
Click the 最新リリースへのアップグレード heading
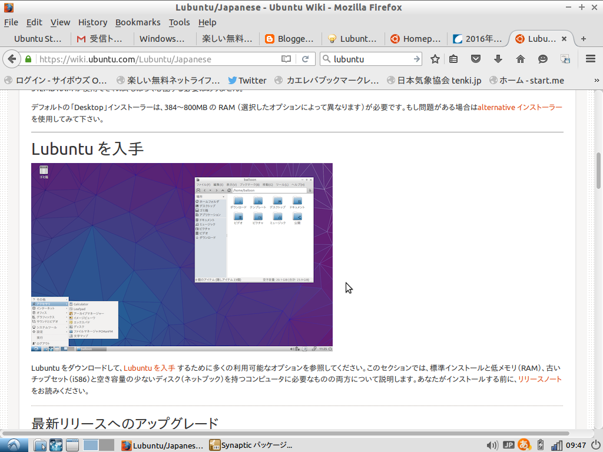click(125, 423)
